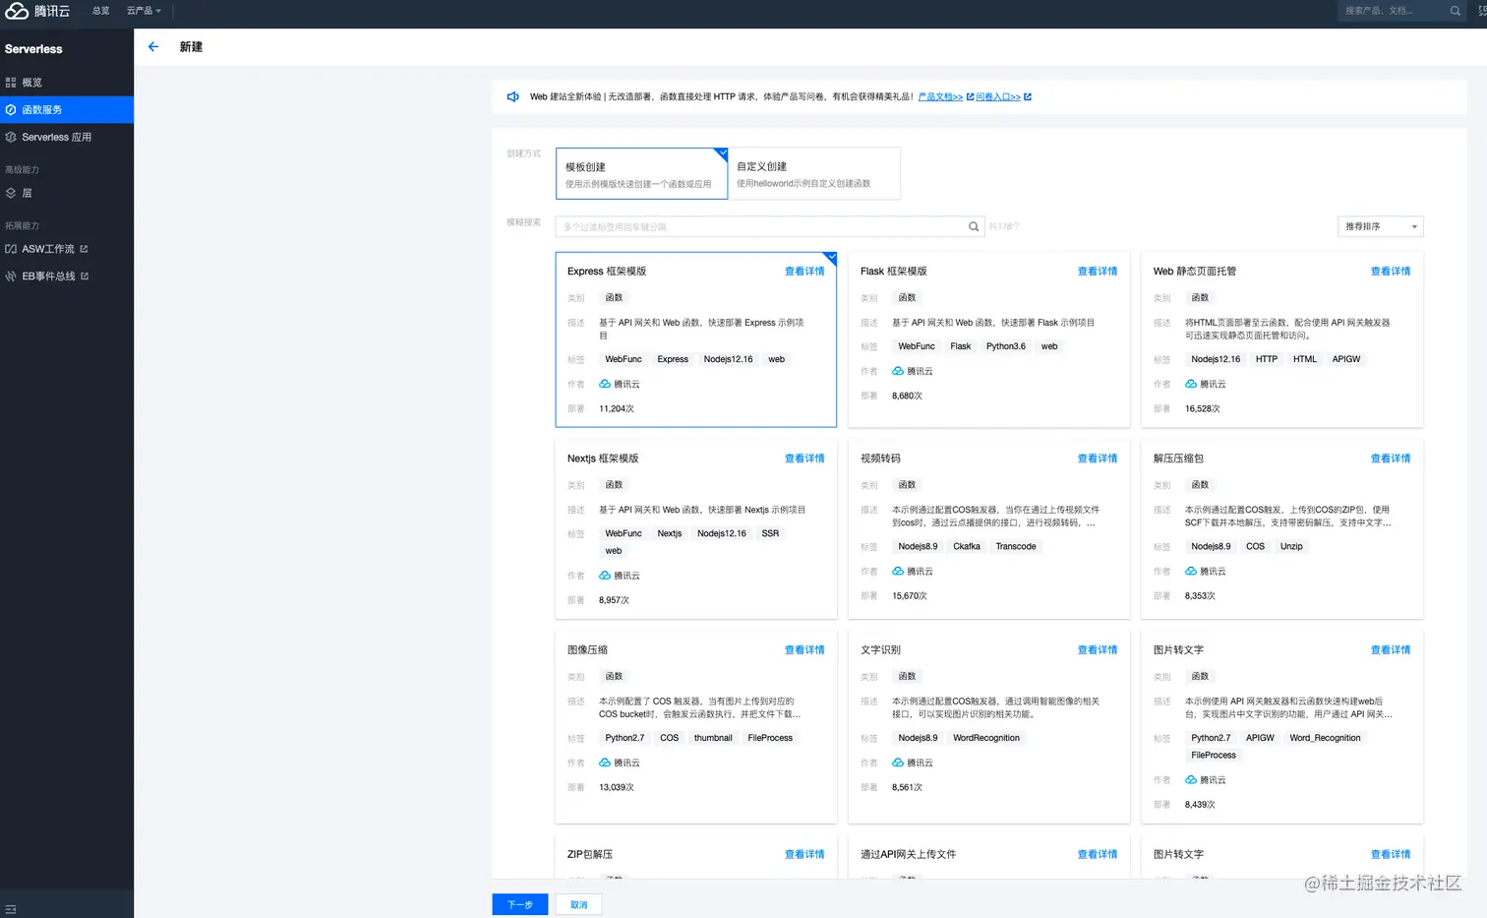This screenshot has width=1487, height=918.
Task: View details of 图片转文字 template
Action: [1391, 650]
